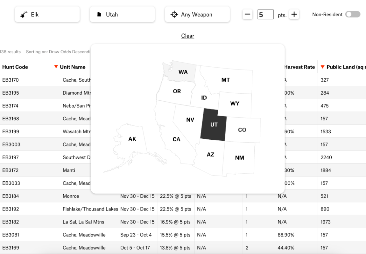Toggle the Non-Resident switch
This screenshot has height=254, width=366.
click(x=353, y=14)
